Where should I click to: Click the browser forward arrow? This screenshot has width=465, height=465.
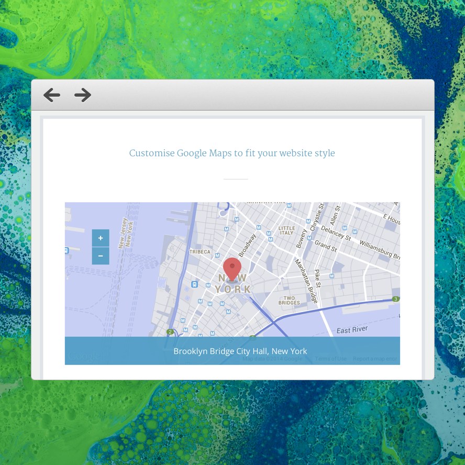click(x=83, y=95)
